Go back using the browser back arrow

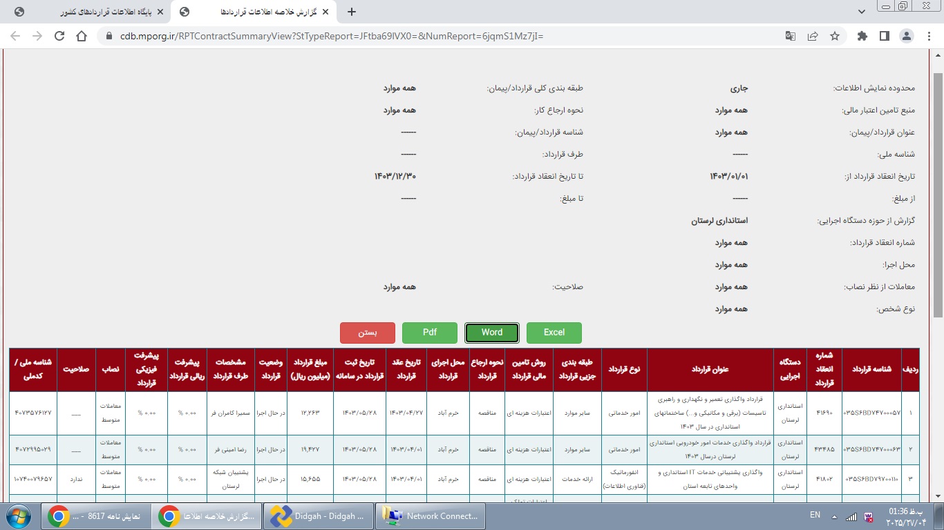15,36
